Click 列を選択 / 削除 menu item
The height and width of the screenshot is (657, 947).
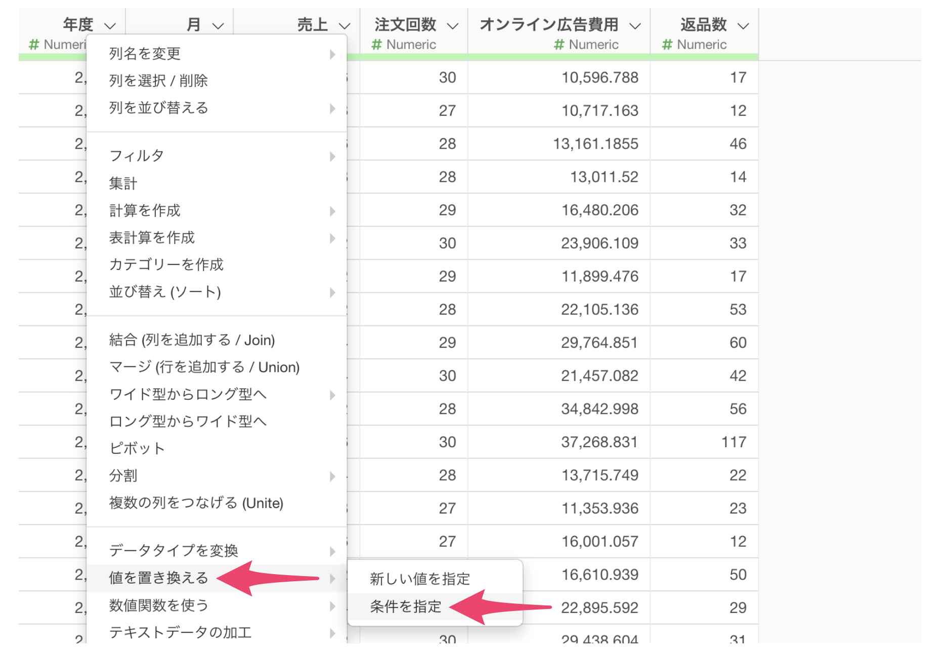click(x=158, y=80)
